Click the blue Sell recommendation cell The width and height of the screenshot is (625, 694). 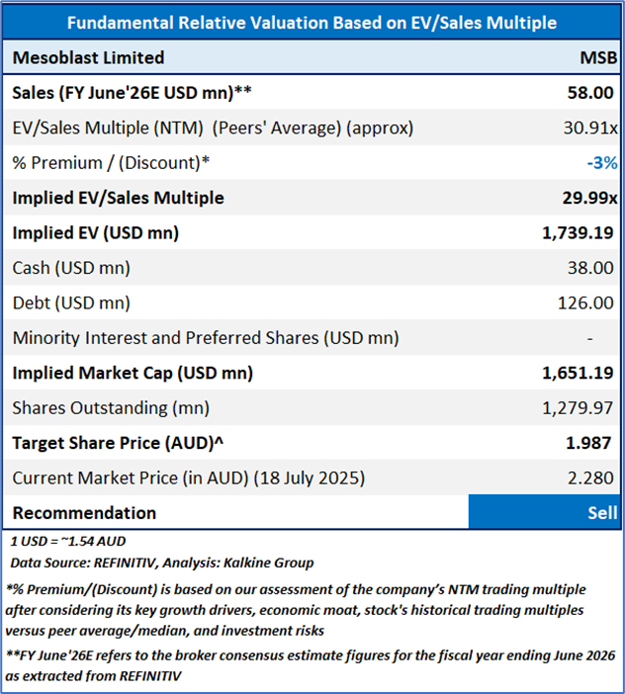(x=544, y=512)
